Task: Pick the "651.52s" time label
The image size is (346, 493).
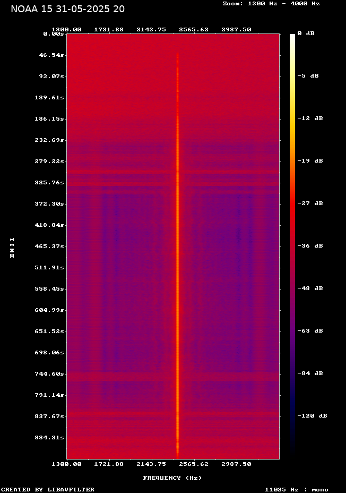Action: (49, 331)
